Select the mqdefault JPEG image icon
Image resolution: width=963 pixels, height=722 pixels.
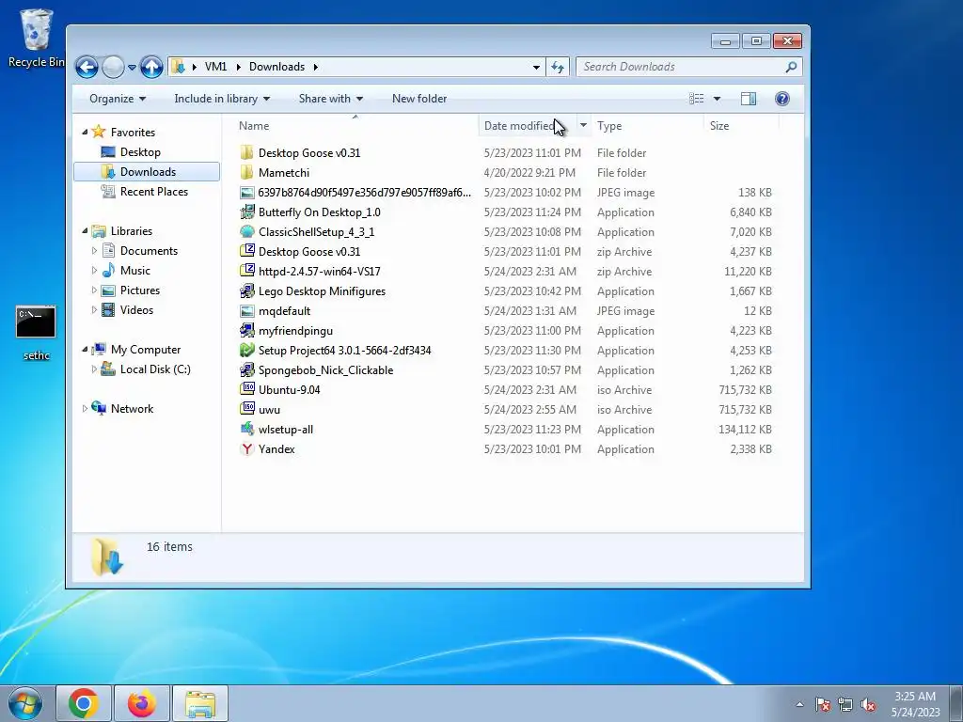click(x=247, y=311)
